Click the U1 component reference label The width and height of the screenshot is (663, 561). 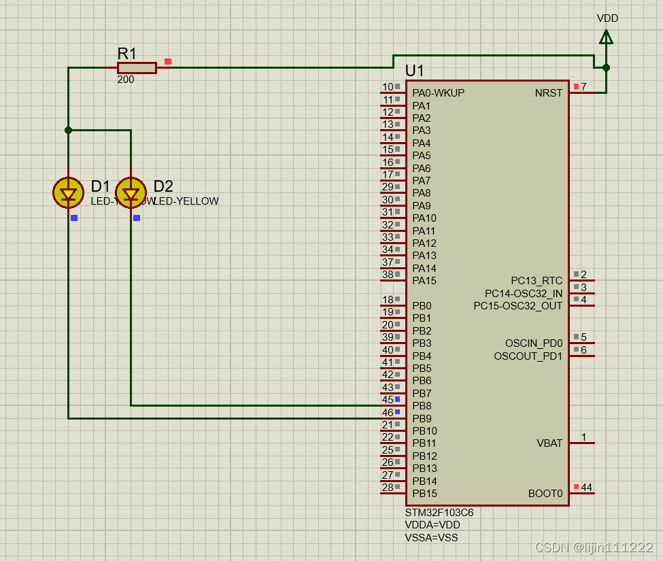point(414,71)
